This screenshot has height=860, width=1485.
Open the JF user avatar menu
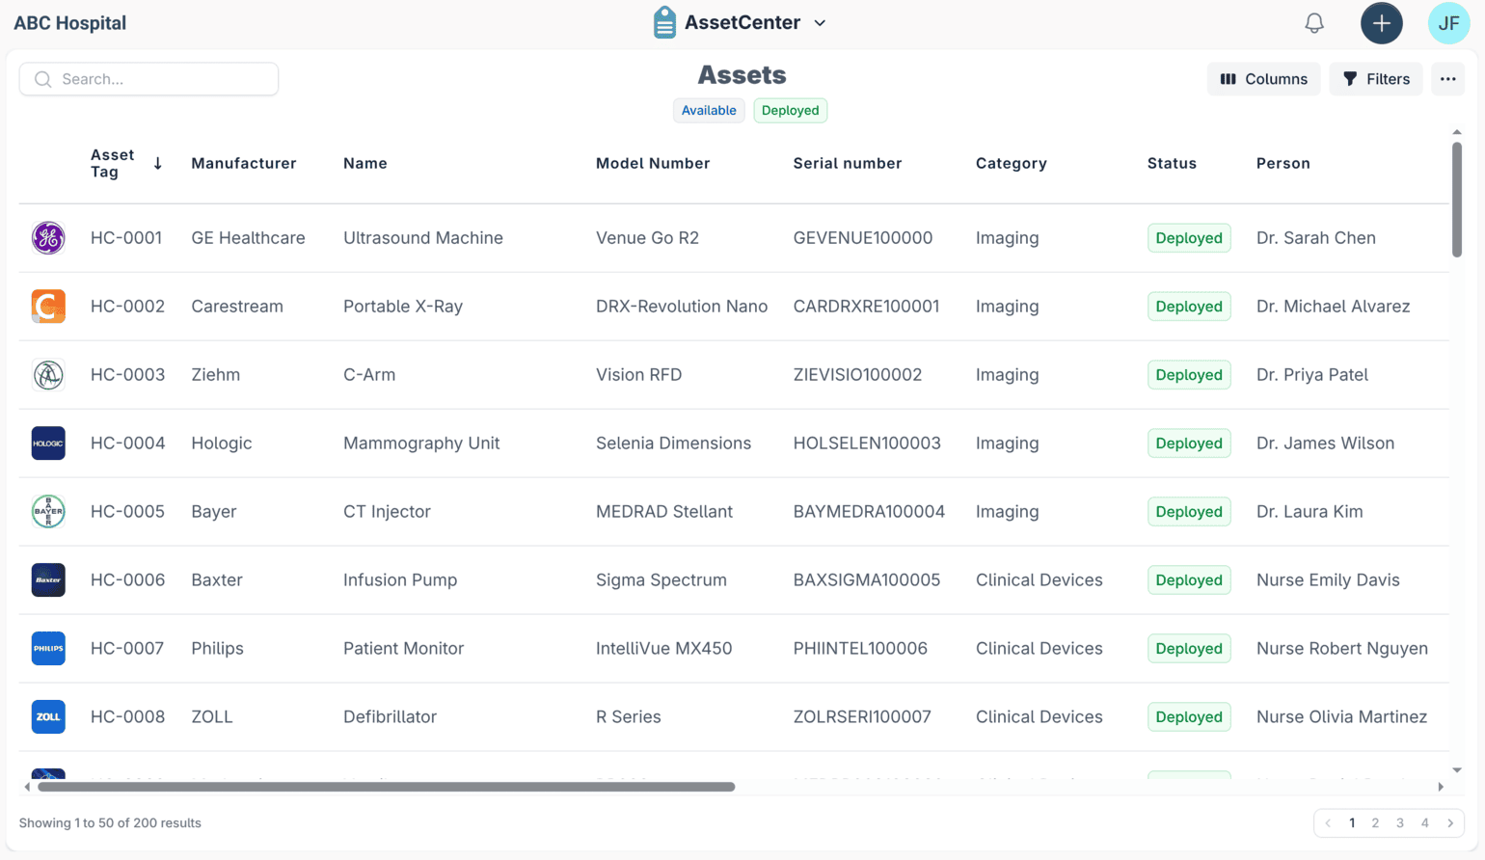click(1448, 23)
